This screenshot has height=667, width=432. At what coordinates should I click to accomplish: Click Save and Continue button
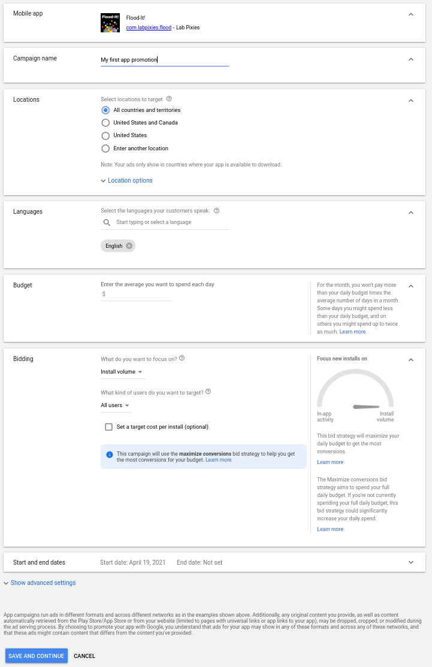[37, 656]
